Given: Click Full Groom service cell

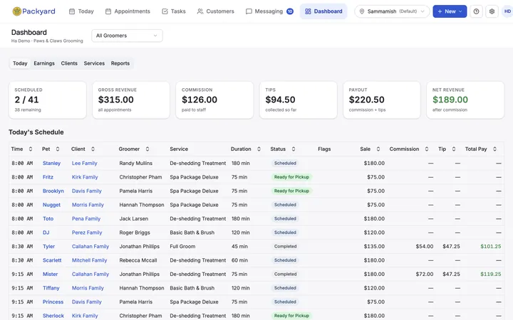Looking at the screenshot, I should [182, 247].
